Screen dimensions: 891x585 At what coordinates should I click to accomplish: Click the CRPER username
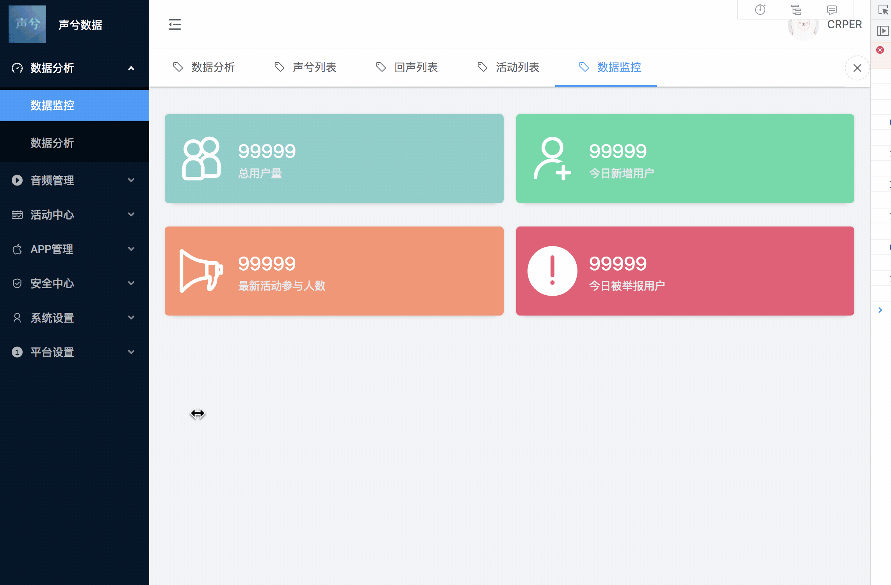844,24
